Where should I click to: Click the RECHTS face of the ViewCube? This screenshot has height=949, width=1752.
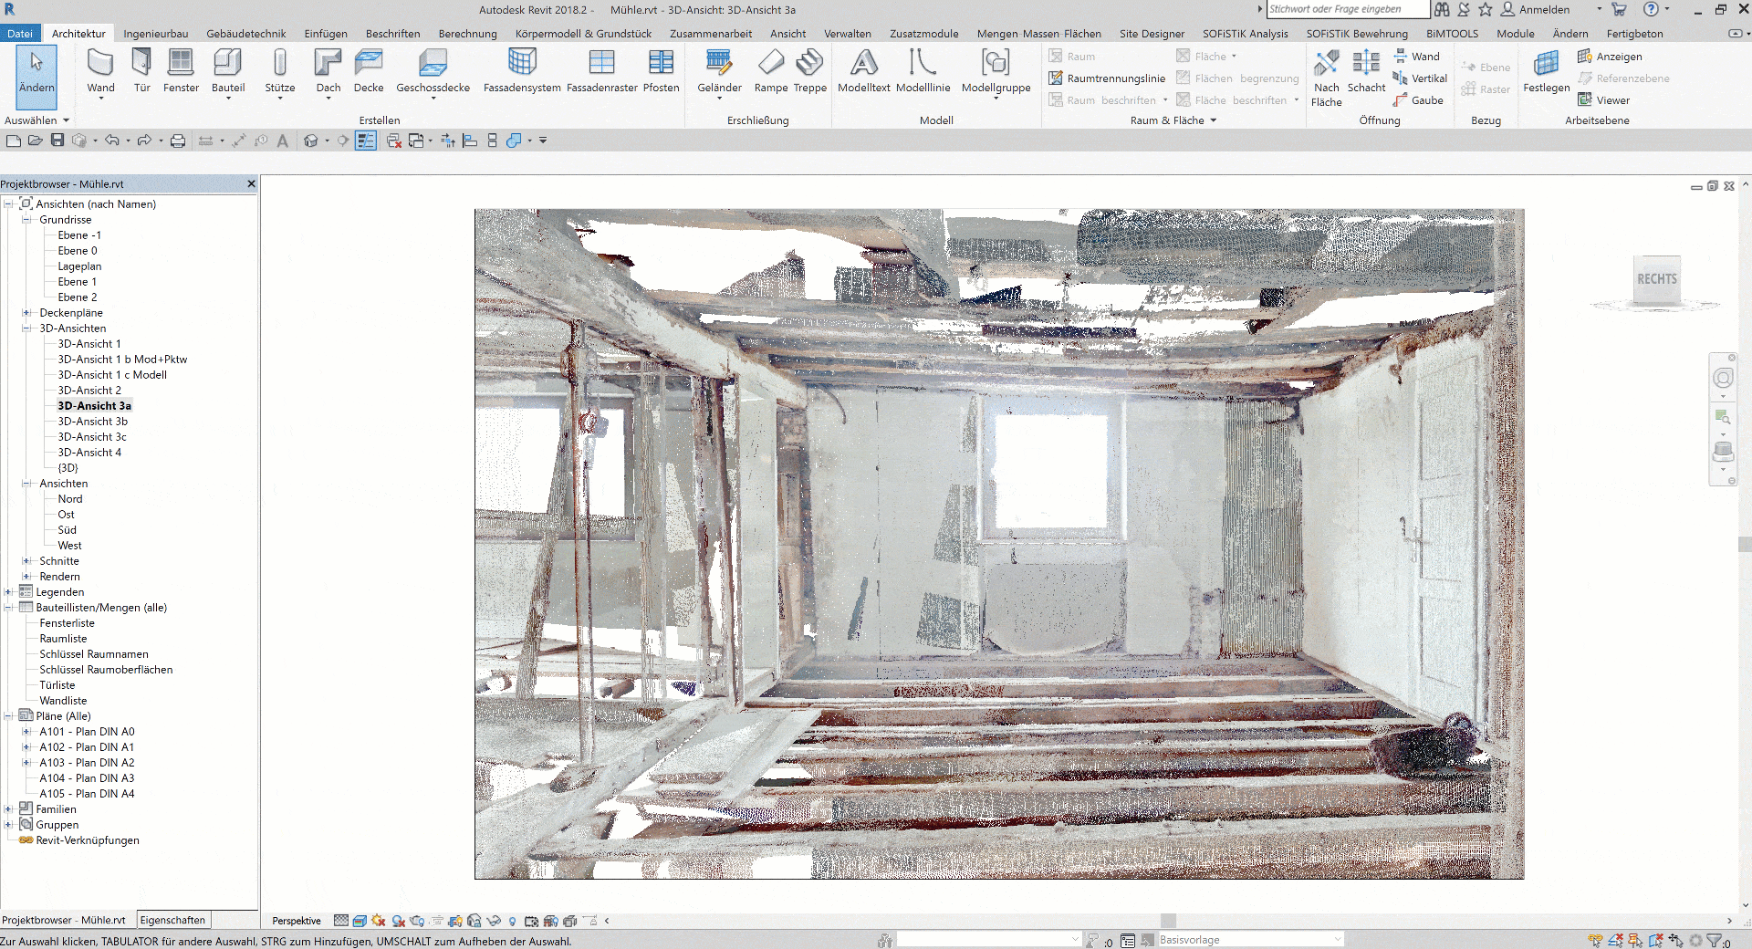point(1656,279)
